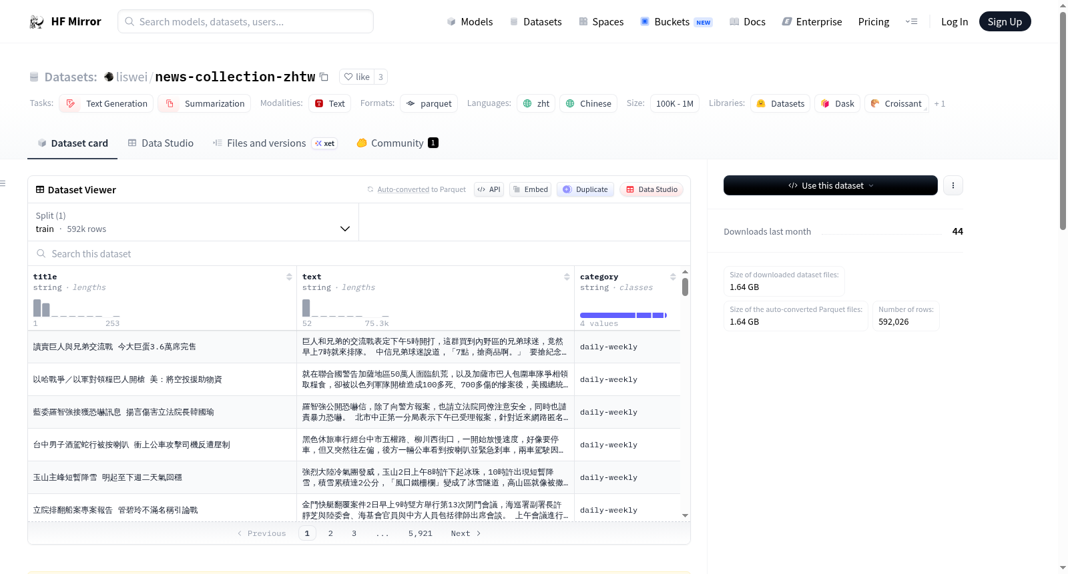Viewport: 1068px width, 574px height.
Task: Open Files and versions tab
Action: pyautogui.click(x=275, y=143)
